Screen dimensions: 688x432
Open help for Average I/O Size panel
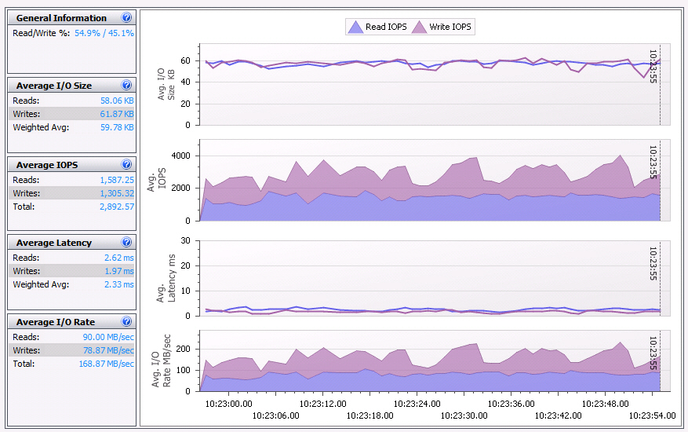pos(126,86)
